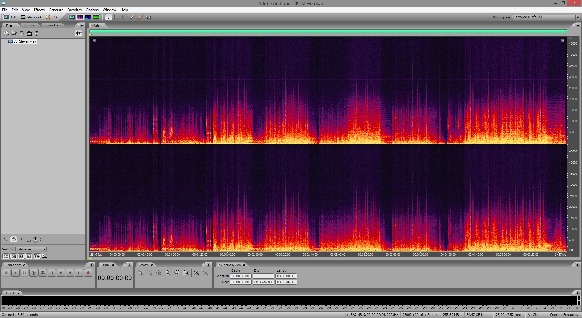Click the Show Markers funnel-eye icon
The height and width of the screenshot is (318, 582).
pos(37,256)
